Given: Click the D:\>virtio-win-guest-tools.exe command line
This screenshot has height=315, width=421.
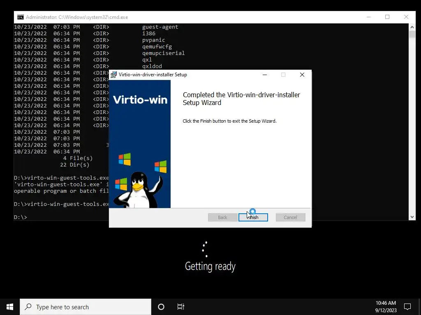Looking at the screenshot, I should pyautogui.click(x=62, y=204).
